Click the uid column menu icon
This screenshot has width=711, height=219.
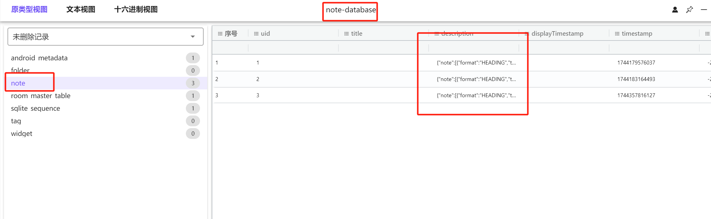click(256, 34)
